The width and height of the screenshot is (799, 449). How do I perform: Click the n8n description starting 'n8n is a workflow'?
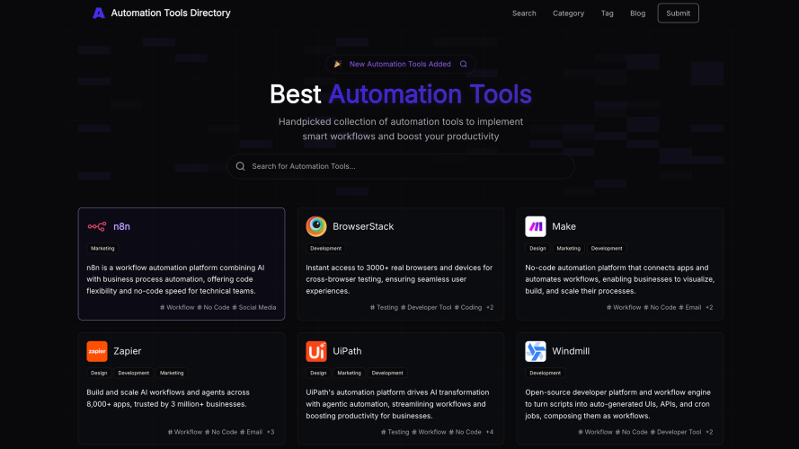(175, 279)
